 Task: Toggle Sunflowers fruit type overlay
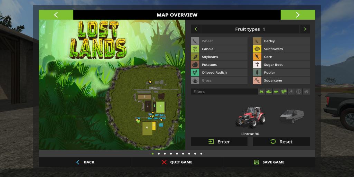[x=281, y=49]
